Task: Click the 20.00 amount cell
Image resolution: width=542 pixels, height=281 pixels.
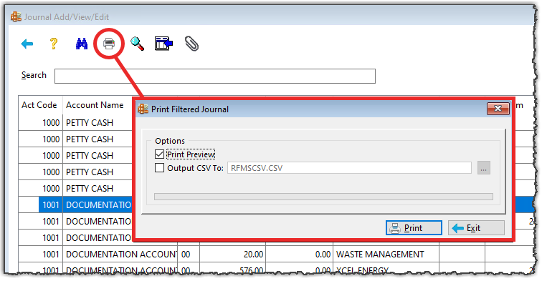Action: click(x=232, y=255)
